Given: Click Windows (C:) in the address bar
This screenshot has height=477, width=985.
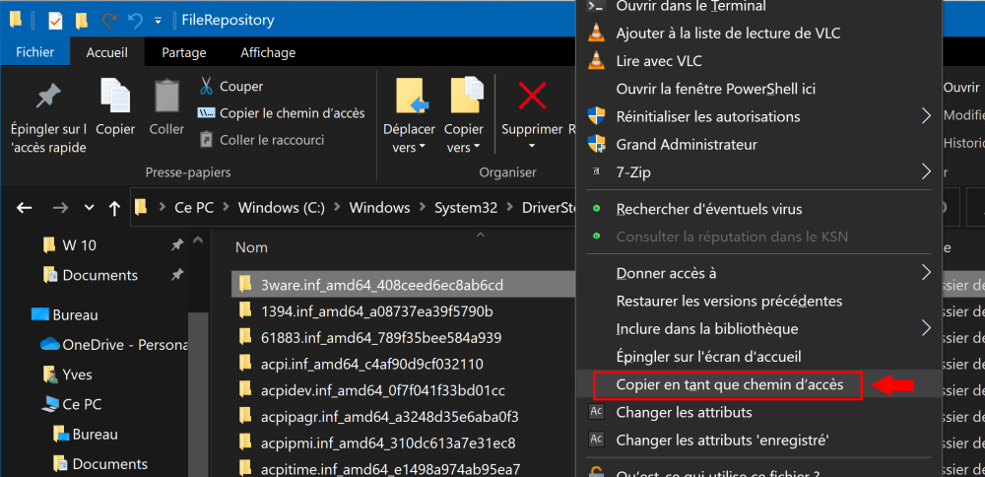Looking at the screenshot, I should (x=282, y=207).
